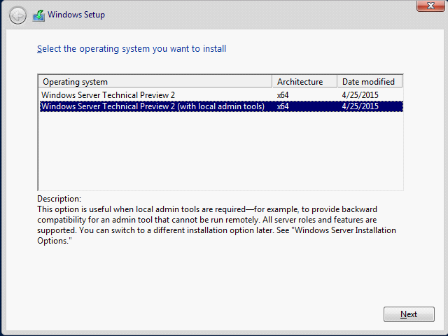
Task: Sort by the Operating system column header
Action: click(x=155, y=82)
